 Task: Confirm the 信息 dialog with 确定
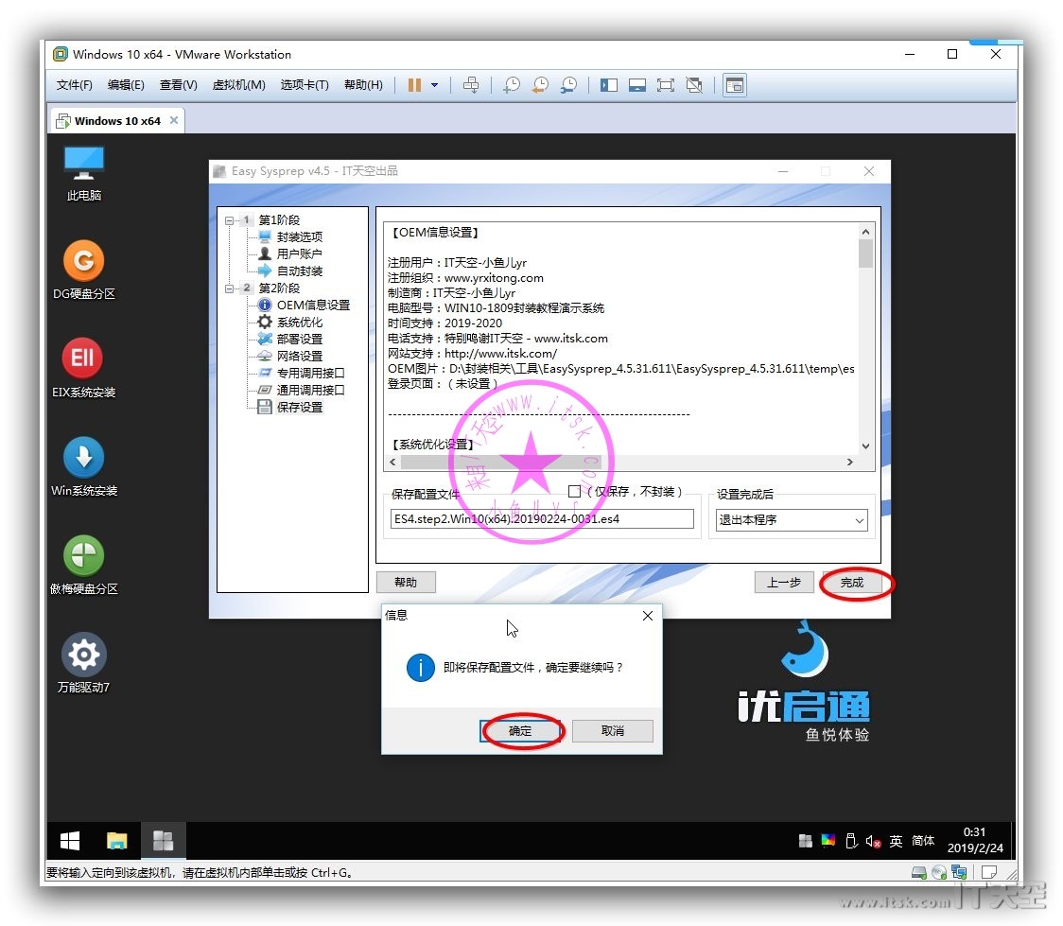pyautogui.click(x=520, y=731)
